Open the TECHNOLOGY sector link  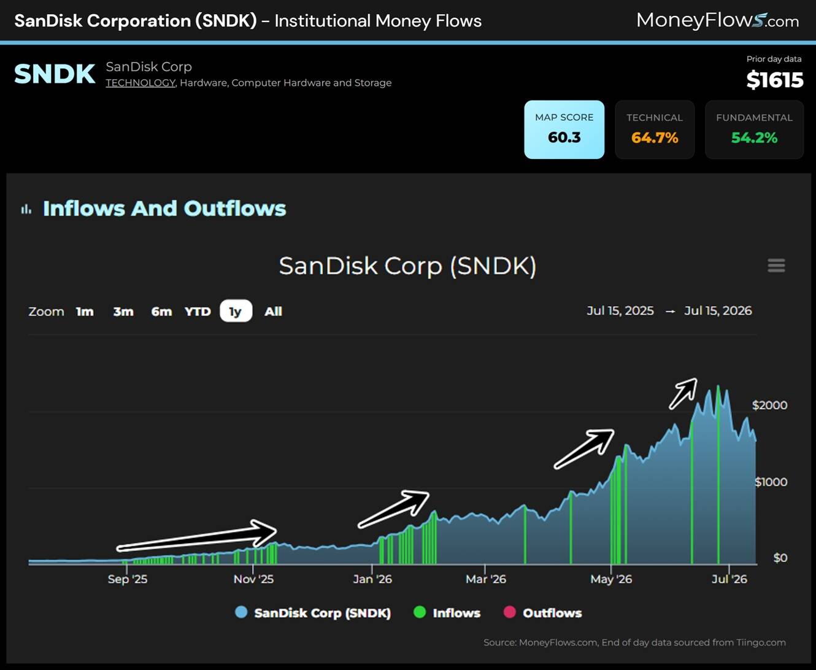tap(140, 83)
